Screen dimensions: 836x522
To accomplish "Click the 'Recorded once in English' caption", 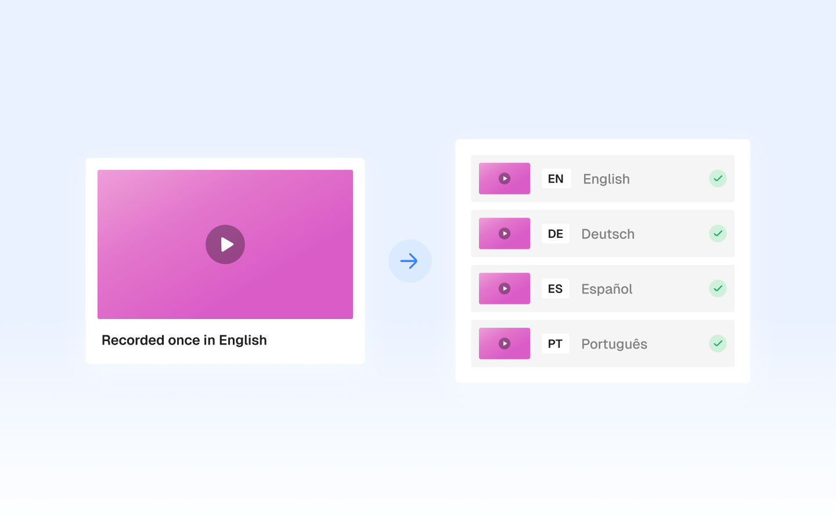I will [x=184, y=340].
